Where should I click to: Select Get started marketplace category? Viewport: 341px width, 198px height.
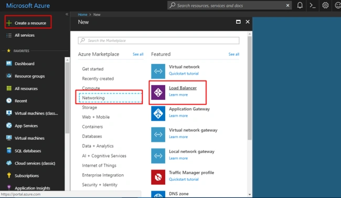[x=93, y=69]
